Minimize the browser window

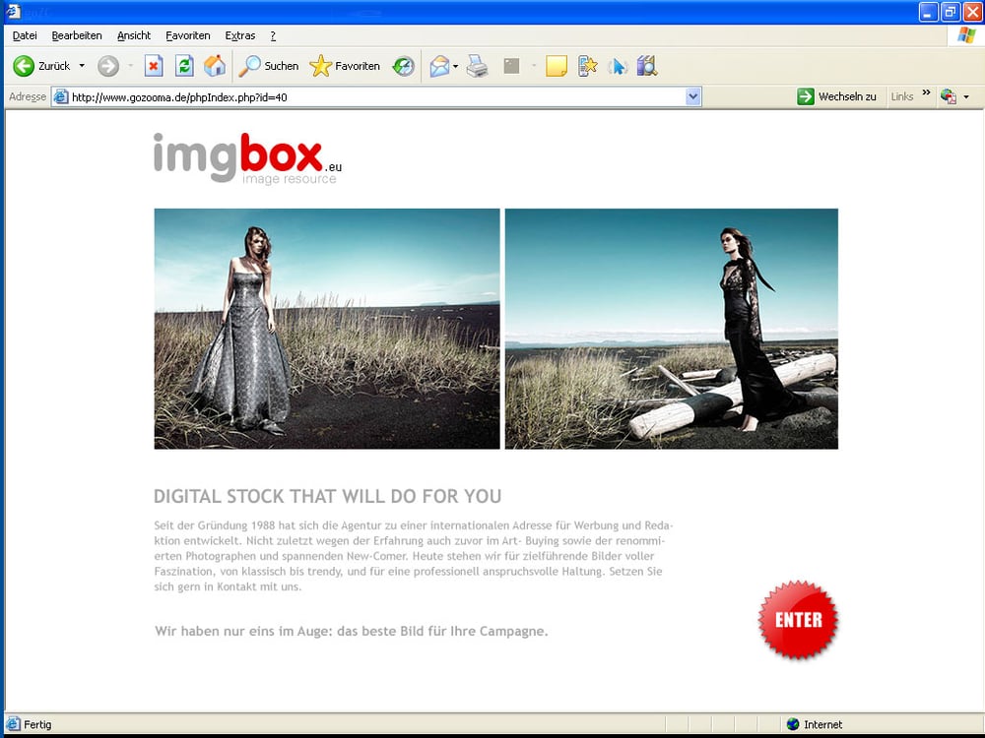pyautogui.click(x=929, y=12)
